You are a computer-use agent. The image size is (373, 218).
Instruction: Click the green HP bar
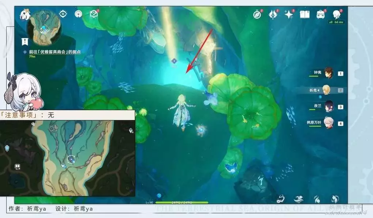pyautogui.click(x=182, y=202)
